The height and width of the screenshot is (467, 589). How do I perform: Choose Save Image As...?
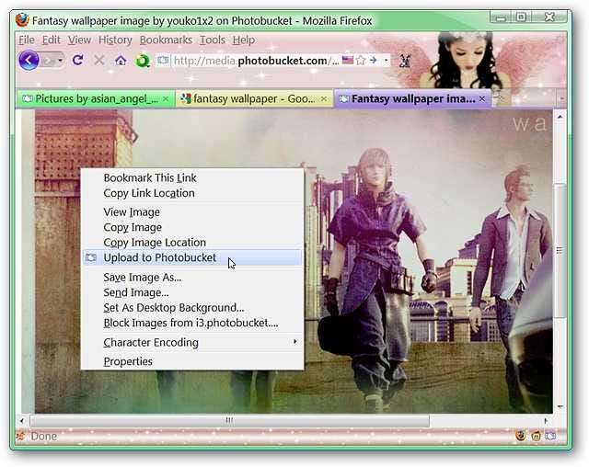click(191, 278)
